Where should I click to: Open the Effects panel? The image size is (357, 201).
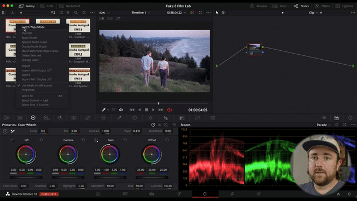coord(322,6)
